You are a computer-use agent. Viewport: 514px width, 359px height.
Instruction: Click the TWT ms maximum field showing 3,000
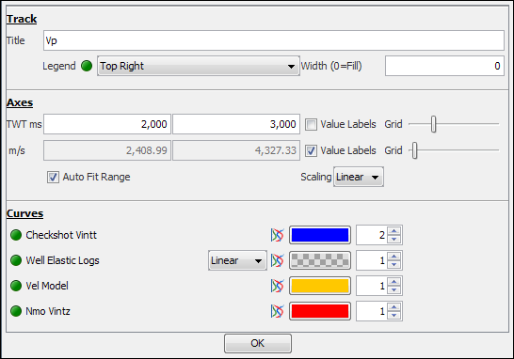[x=236, y=124]
